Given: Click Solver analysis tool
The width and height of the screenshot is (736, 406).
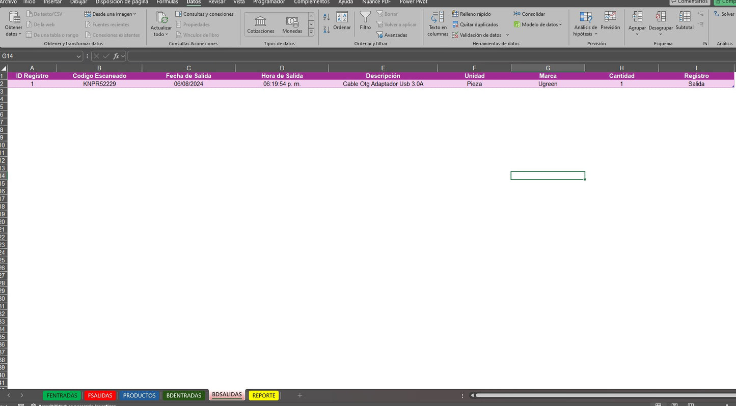Looking at the screenshot, I should pos(724,14).
